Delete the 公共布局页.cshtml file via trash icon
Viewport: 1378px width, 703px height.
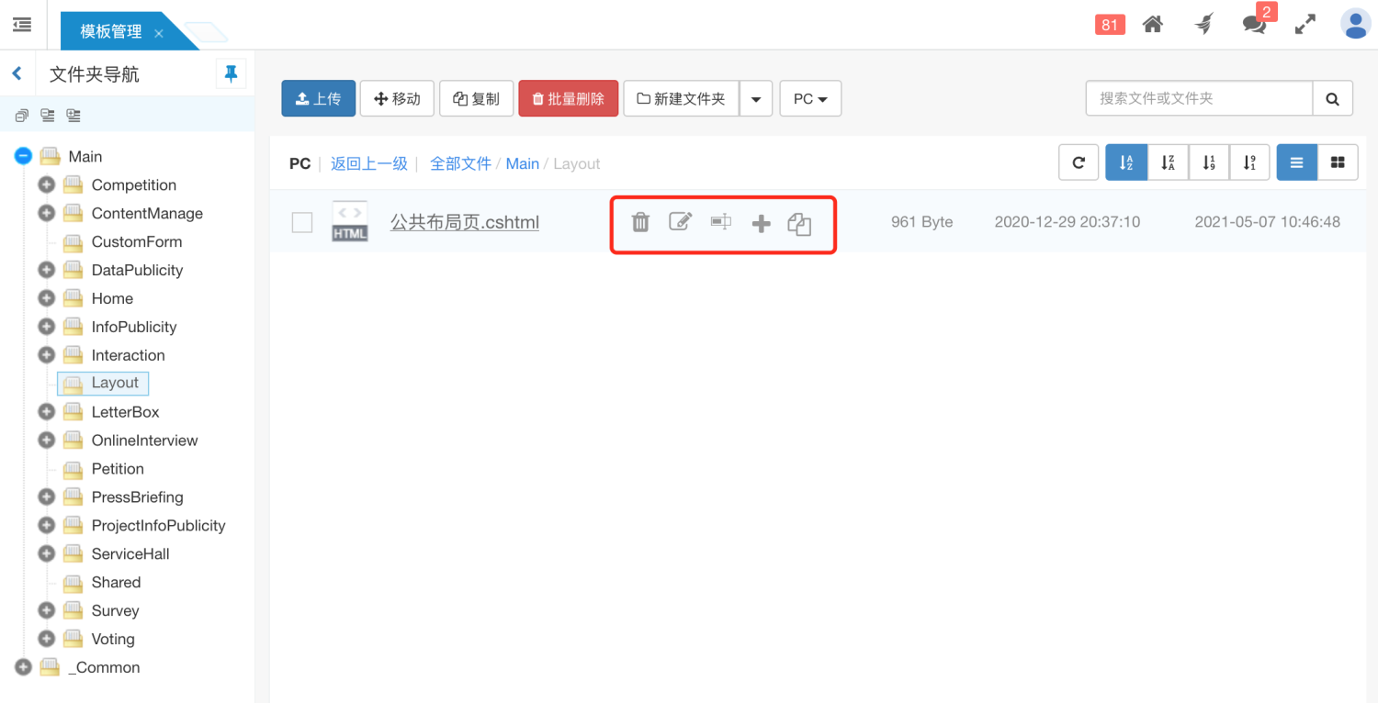click(x=640, y=221)
